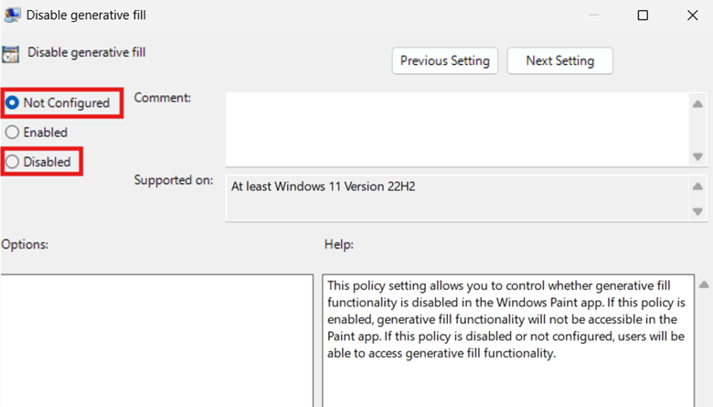
Task: Click the Help label above the description
Action: (338, 245)
